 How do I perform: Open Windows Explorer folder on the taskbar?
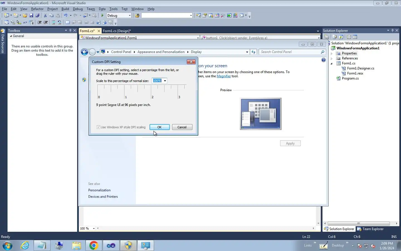click(76, 245)
